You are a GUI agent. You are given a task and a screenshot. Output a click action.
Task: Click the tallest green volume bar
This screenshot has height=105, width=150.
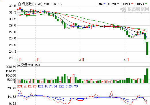tap(147, 76)
